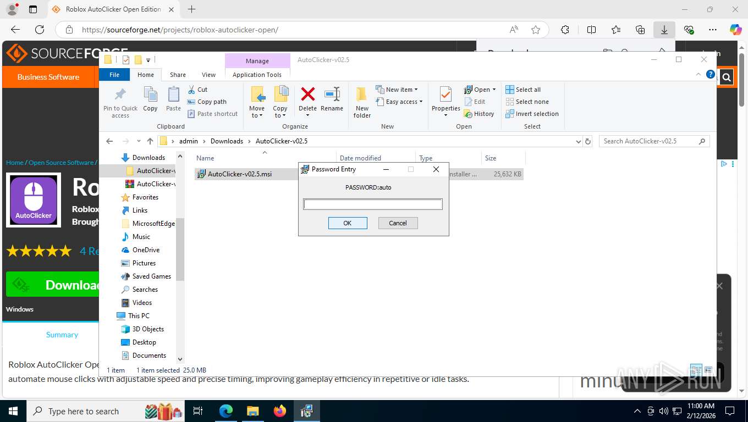The height and width of the screenshot is (422, 748).
Task: Cancel the Password Entry dialog
Action: click(x=398, y=223)
